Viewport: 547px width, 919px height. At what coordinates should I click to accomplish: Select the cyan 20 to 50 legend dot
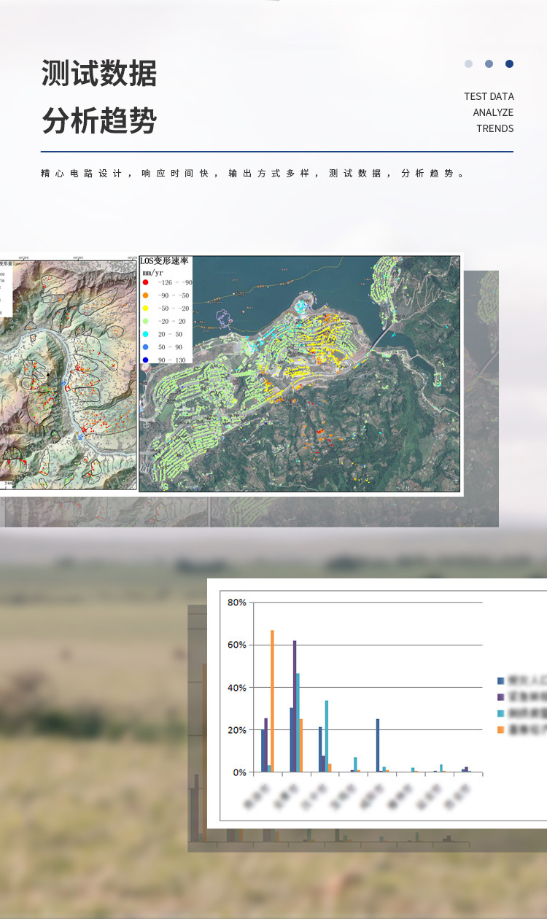(x=146, y=334)
